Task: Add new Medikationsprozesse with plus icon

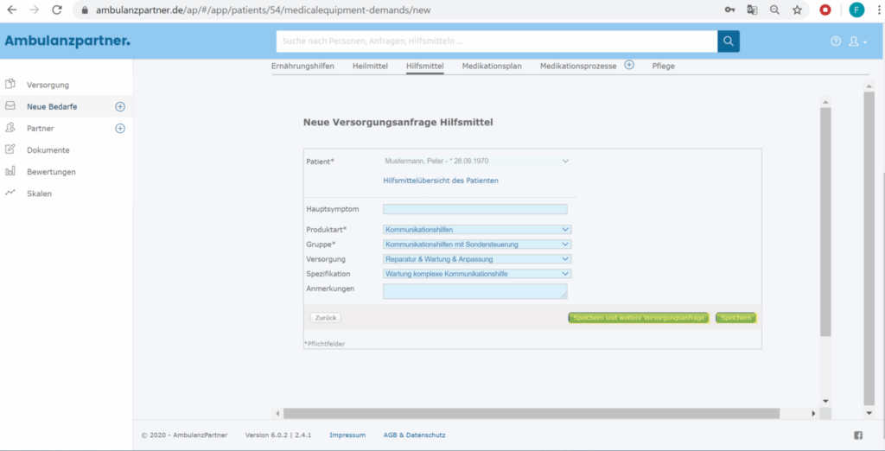Action: coord(629,65)
